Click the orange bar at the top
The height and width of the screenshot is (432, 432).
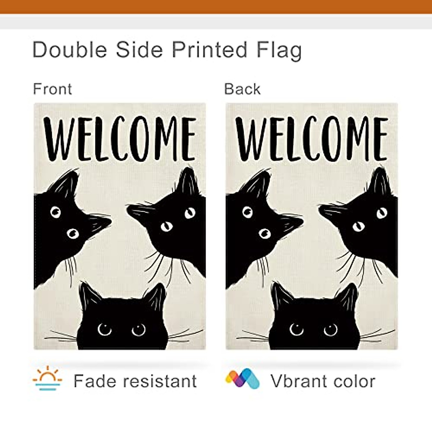point(216,6)
